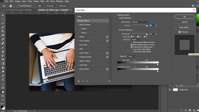Viewport: 199px width, 112px height.
Task: Select the Pen tool
Action: point(3,76)
